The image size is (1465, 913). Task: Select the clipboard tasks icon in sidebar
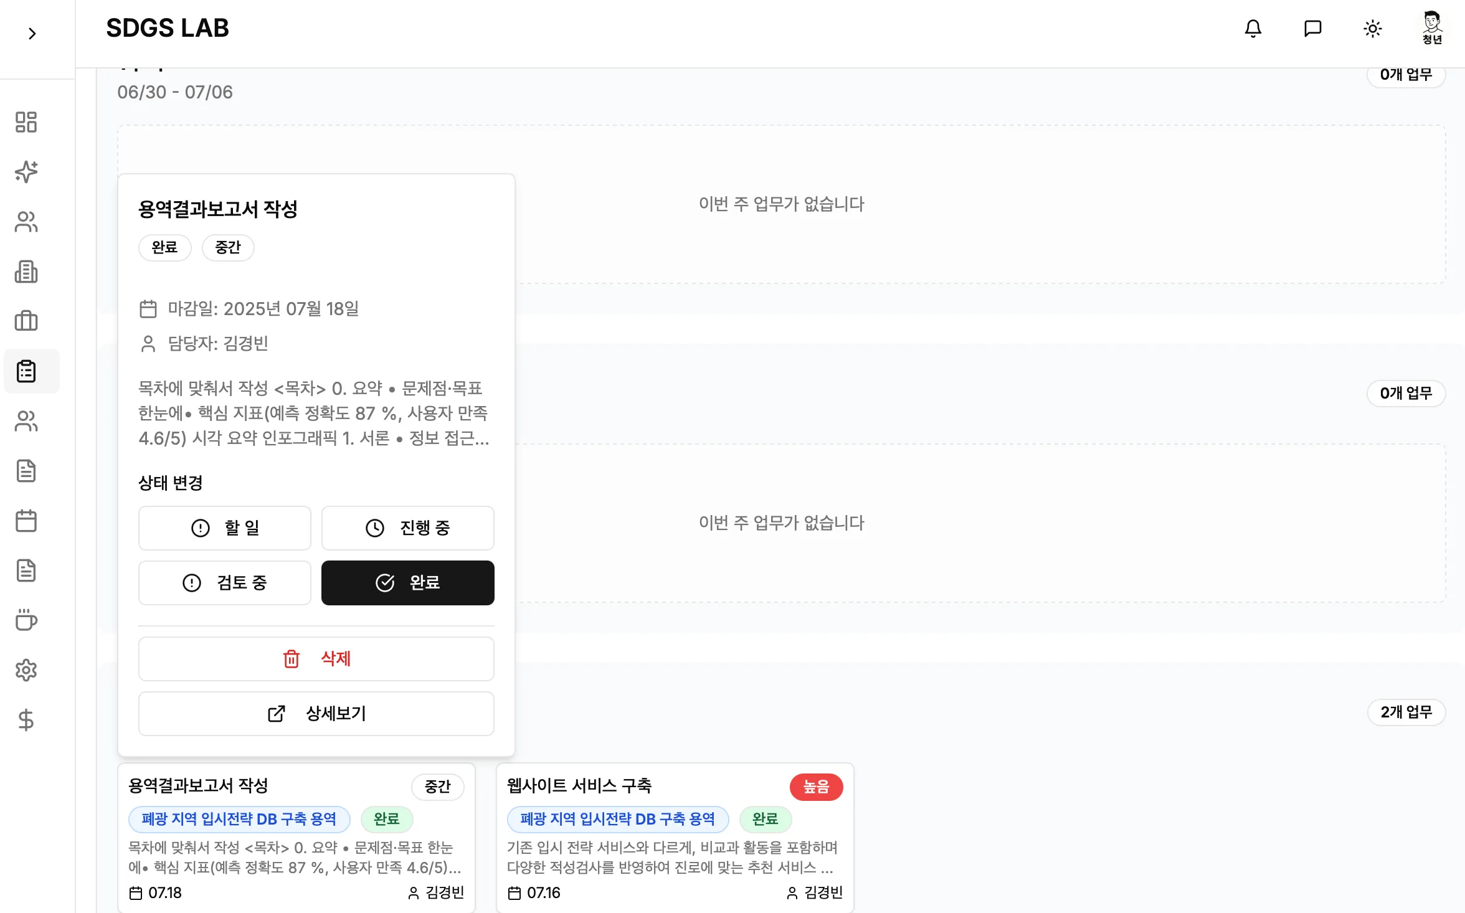pos(26,371)
